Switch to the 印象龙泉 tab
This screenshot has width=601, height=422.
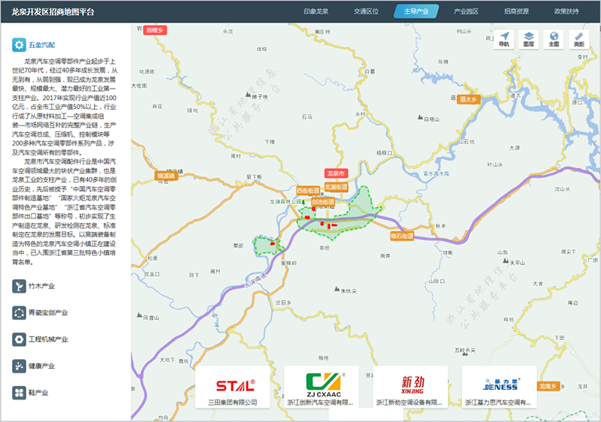[316, 12]
